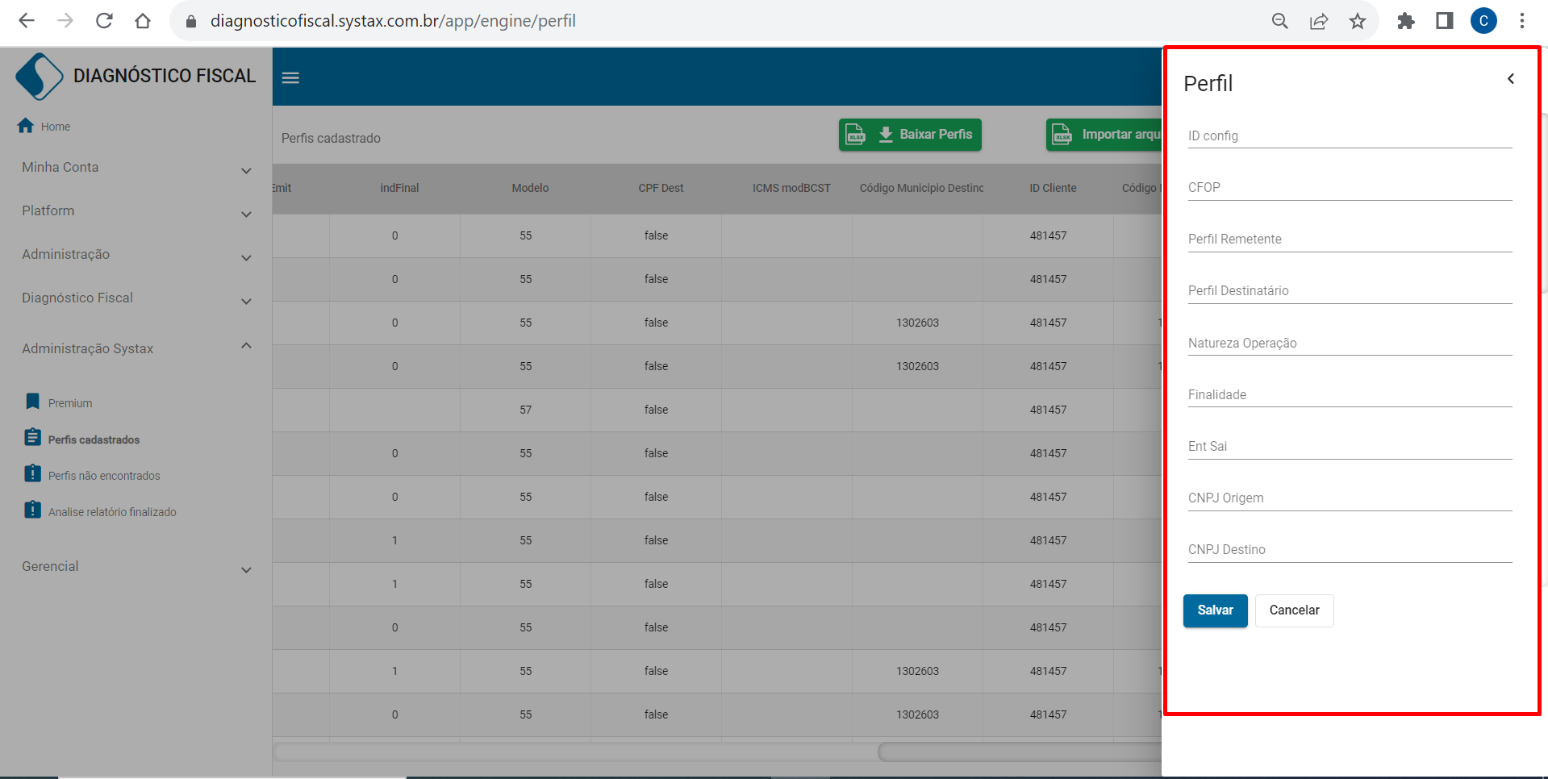Click the Código Municipio Destino column header

click(x=921, y=188)
